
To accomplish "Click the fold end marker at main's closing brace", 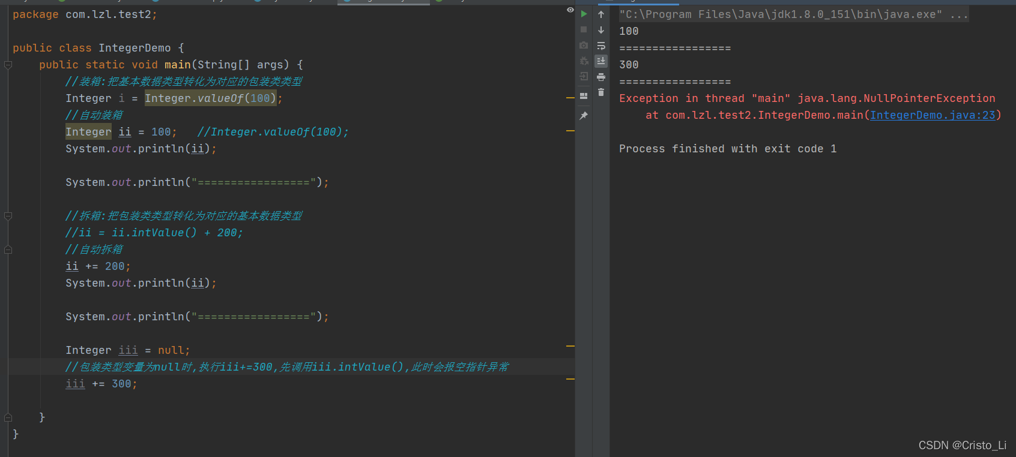I will (8, 417).
